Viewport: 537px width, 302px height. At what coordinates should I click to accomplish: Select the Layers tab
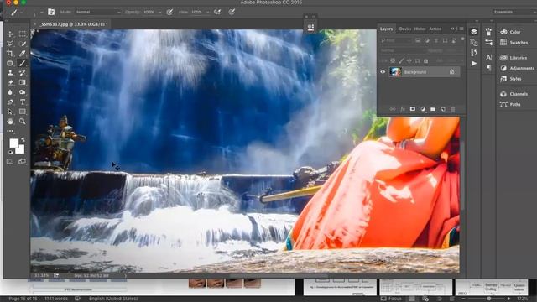click(386, 29)
